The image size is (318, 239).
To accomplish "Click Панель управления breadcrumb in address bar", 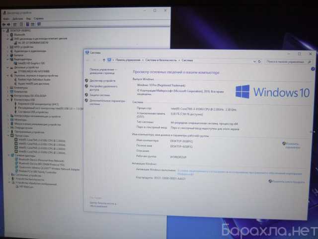I will point(128,60).
